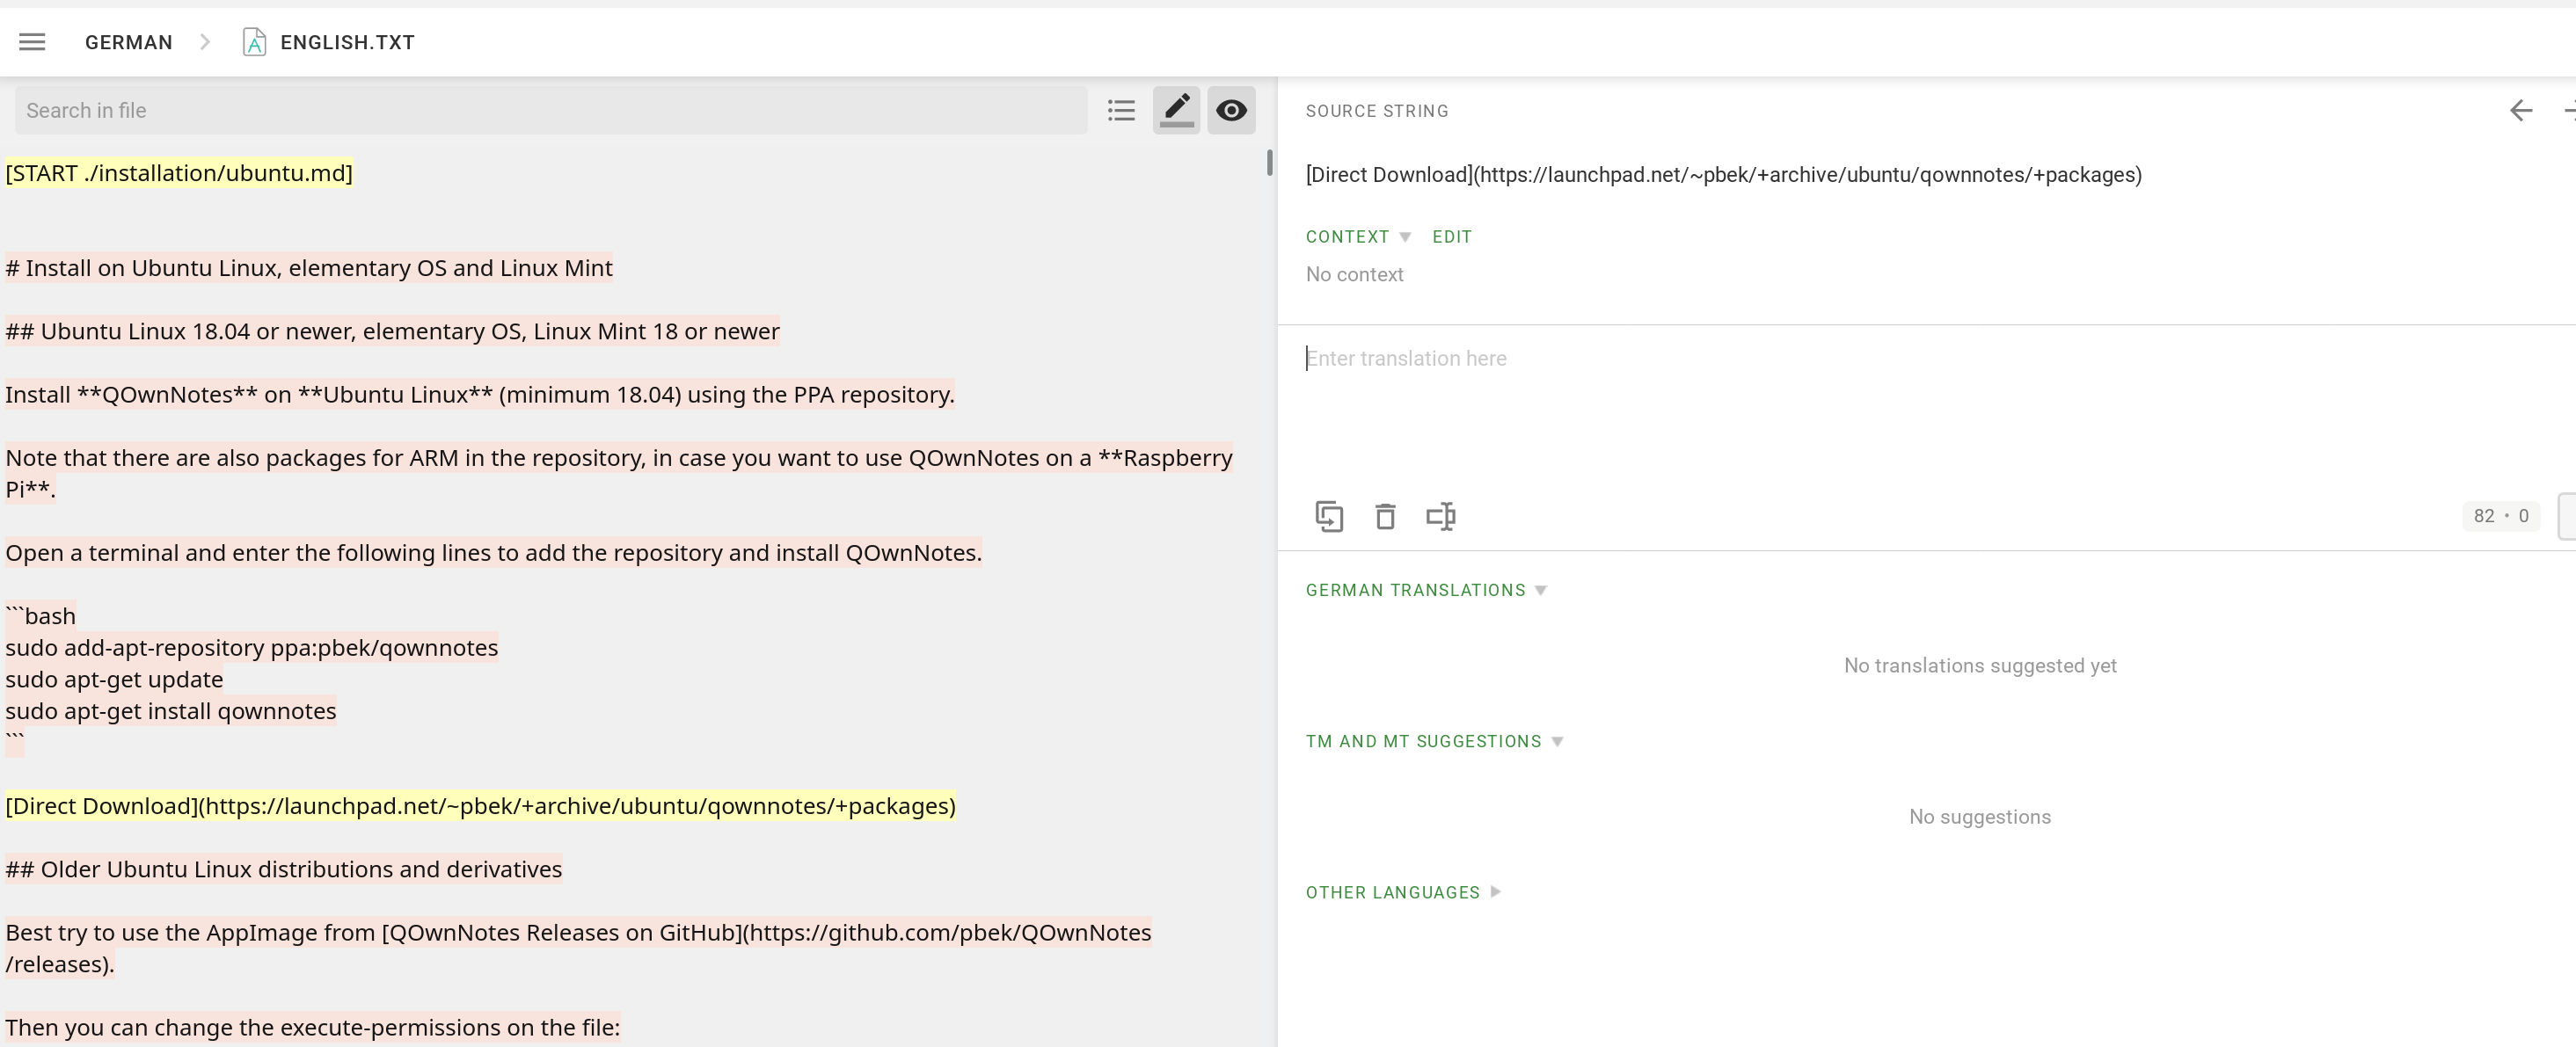Viewport: 2576px width, 1047px height.
Task: Toggle the eye preview mode icon
Action: pos(1231,110)
